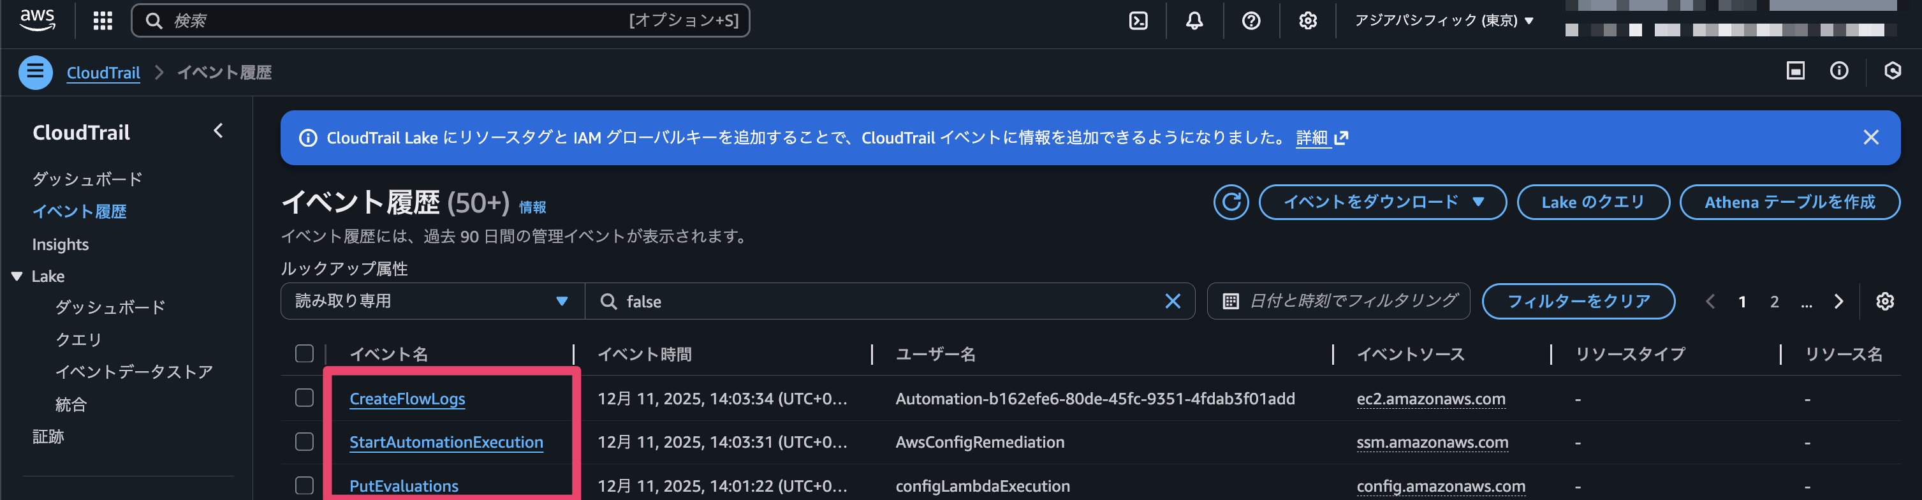The width and height of the screenshot is (1922, 500).
Task: Open the banner's details link
Action: (1321, 138)
